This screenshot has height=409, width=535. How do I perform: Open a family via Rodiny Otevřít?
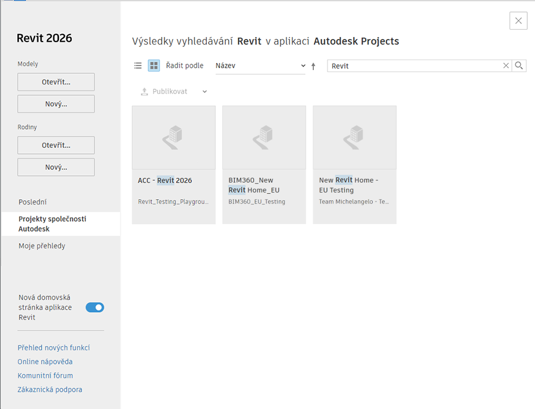[56, 145]
